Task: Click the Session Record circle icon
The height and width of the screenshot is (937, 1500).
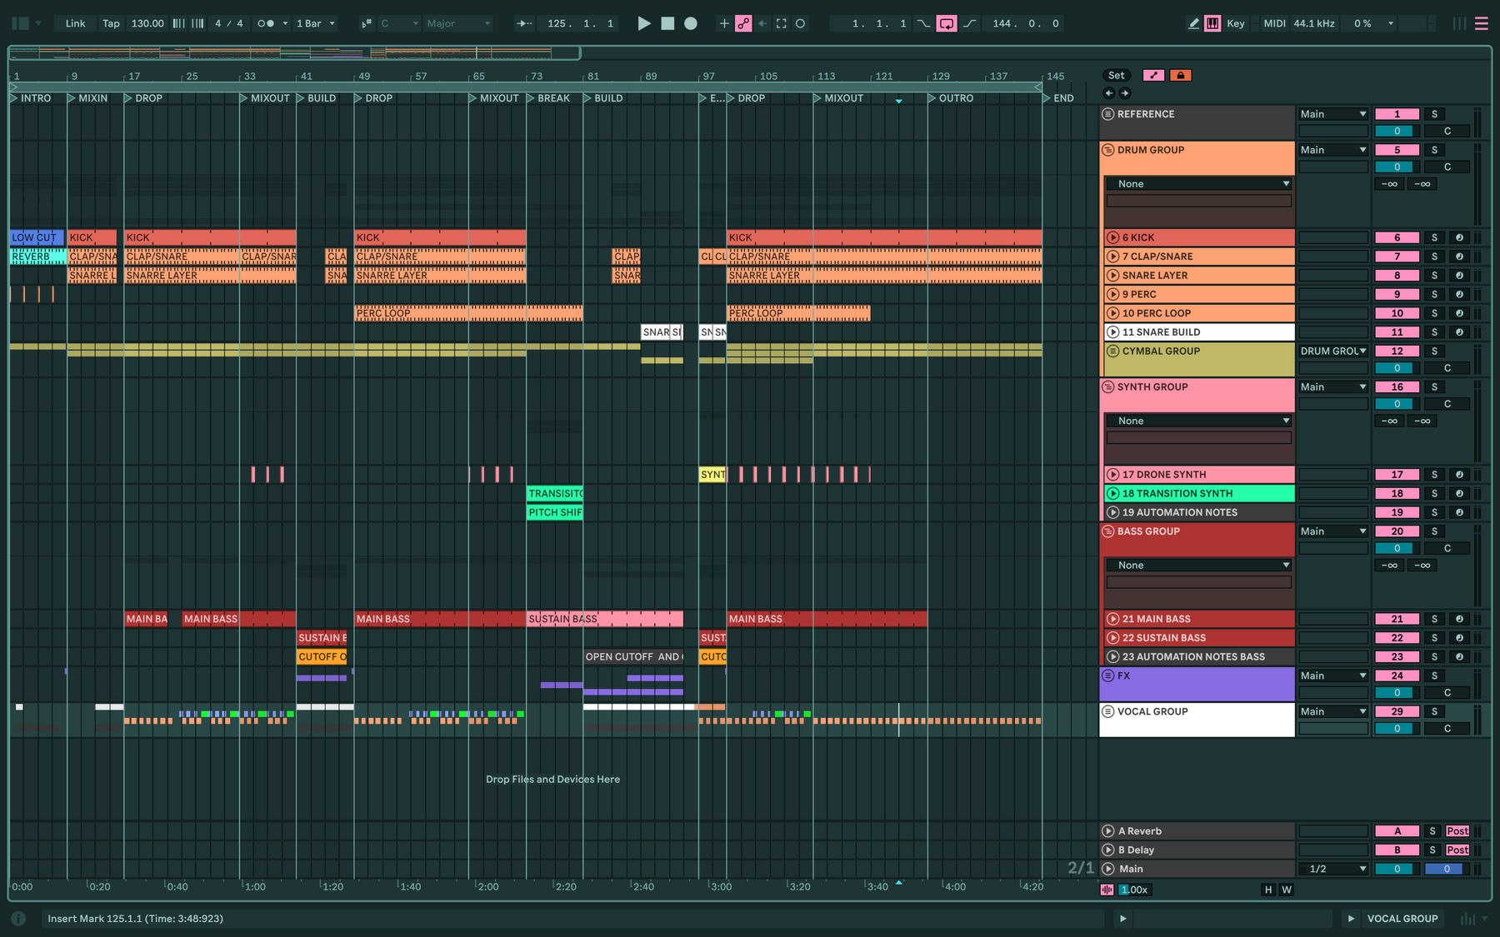Action: [800, 23]
